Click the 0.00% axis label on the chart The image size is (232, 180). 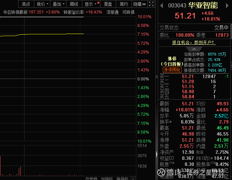point(143,79)
